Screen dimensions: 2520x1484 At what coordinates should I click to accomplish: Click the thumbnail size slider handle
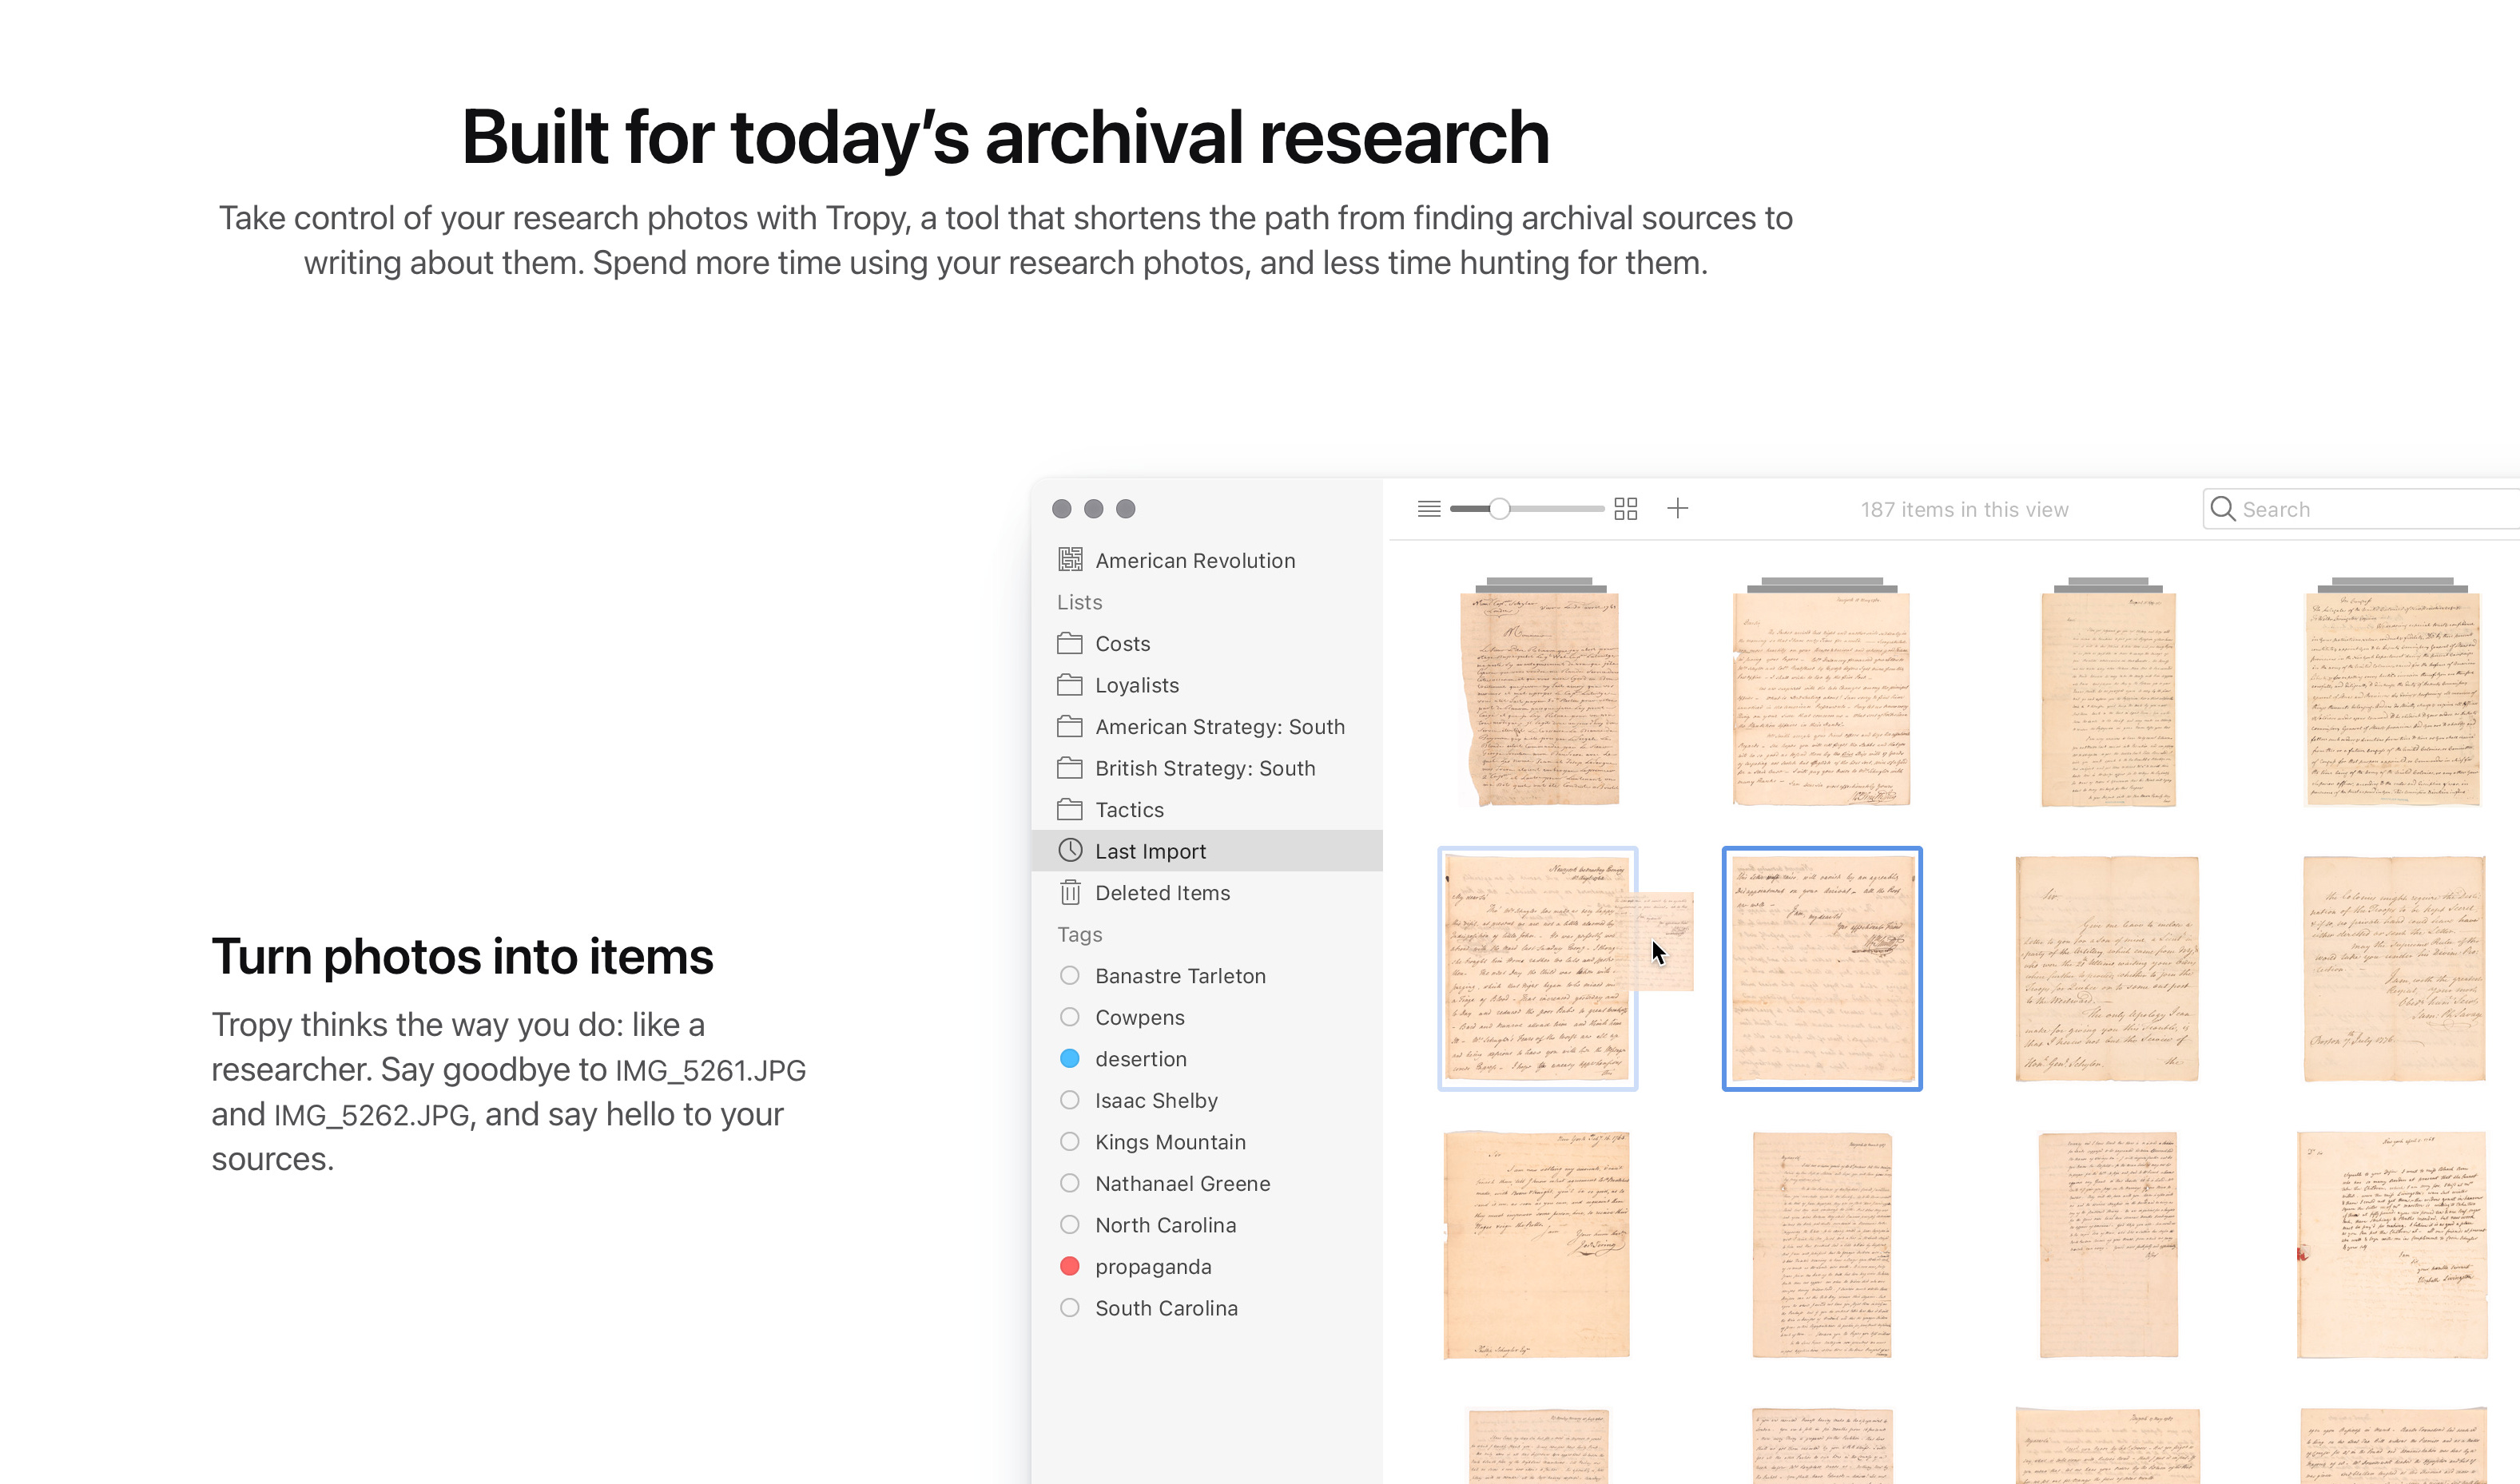(1499, 509)
